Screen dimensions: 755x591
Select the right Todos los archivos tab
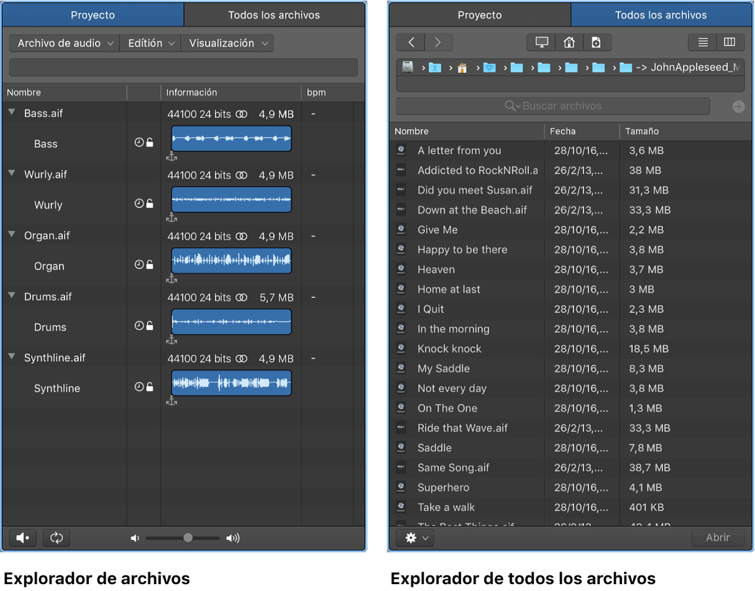[x=661, y=15]
